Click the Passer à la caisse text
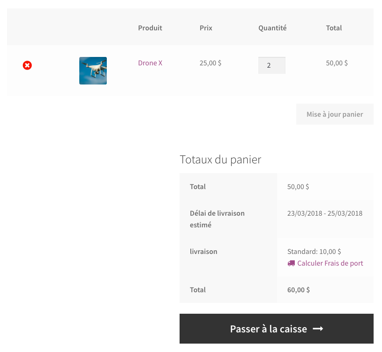This screenshot has width=382, height=352. point(268,329)
